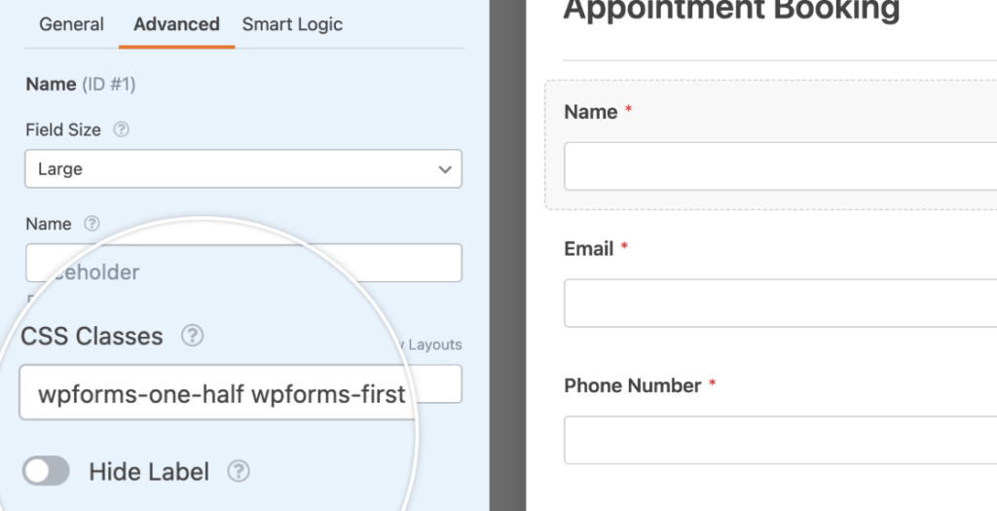997x511 pixels.
Task: Click the Name field label in the preview
Action: [x=591, y=112]
